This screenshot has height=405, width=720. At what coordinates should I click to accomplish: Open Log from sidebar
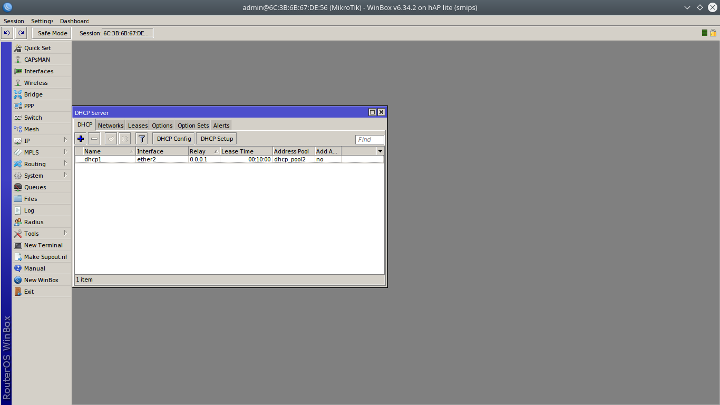(42, 210)
